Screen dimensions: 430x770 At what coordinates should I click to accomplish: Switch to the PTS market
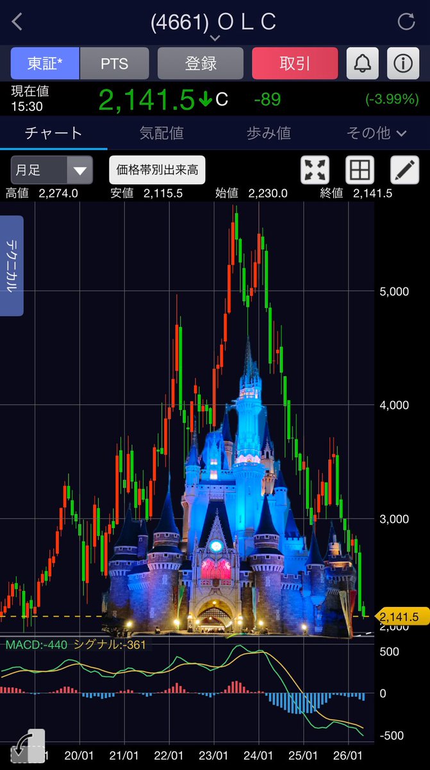(x=115, y=64)
